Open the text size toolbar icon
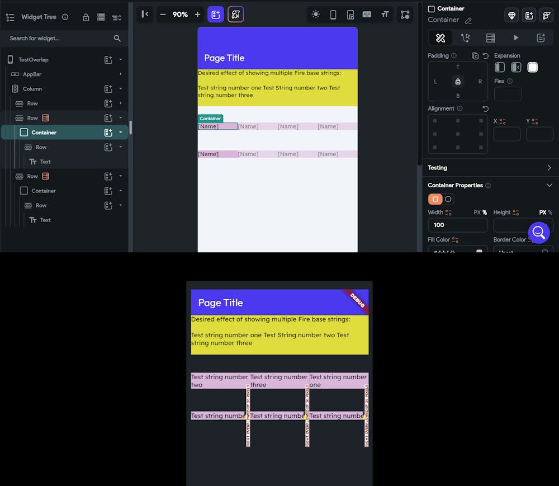Viewport: 559px width, 486px height. click(x=385, y=15)
